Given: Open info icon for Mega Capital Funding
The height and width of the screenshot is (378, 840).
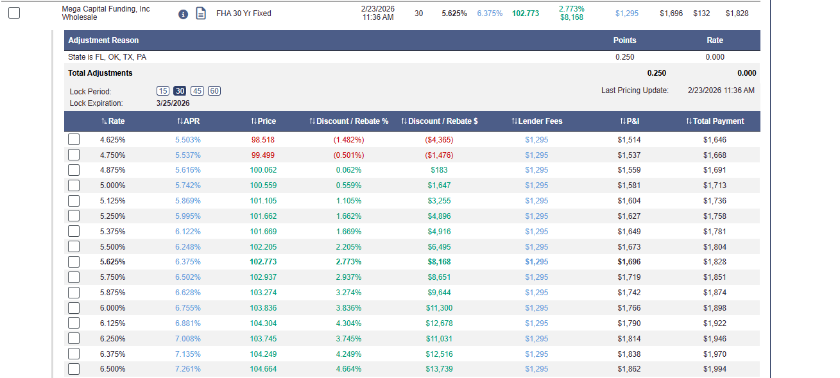Looking at the screenshot, I should click(x=183, y=13).
